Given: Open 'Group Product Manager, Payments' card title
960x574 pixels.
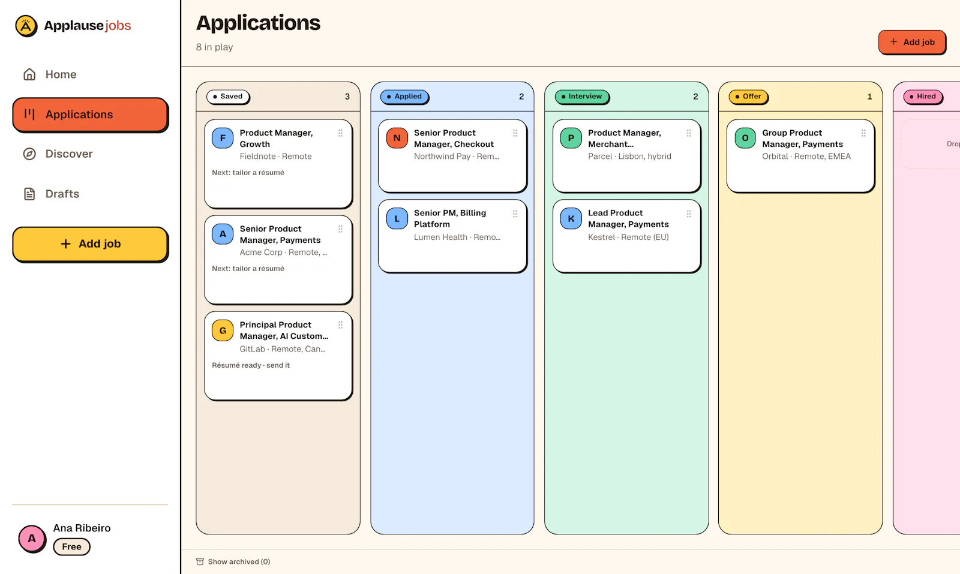Looking at the screenshot, I should 802,139.
